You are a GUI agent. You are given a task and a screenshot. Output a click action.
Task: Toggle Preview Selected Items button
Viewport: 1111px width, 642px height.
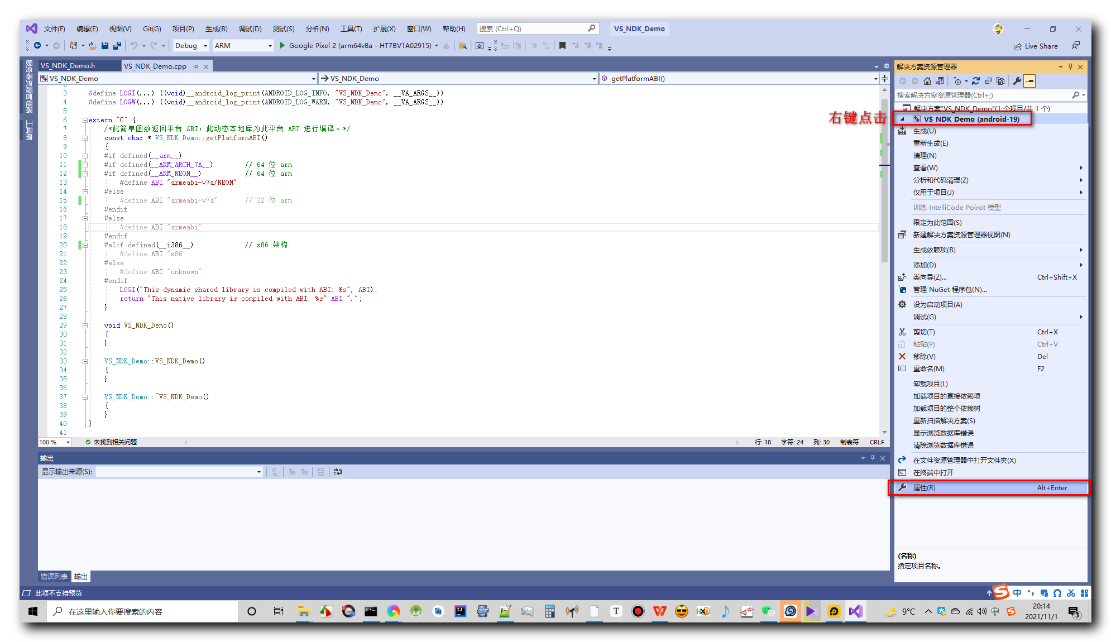pyautogui.click(x=1029, y=81)
